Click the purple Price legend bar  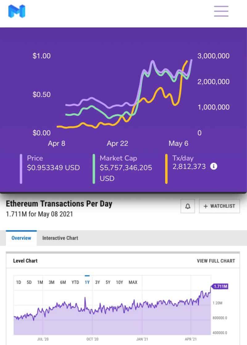click(x=21, y=169)
